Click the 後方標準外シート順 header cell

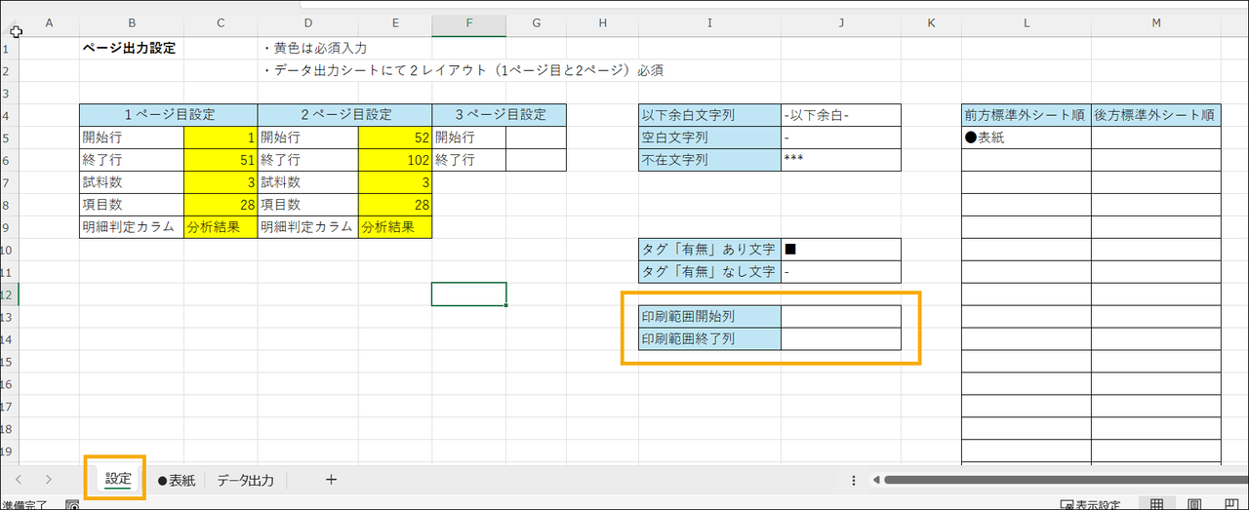click(x=1156, y=115)
